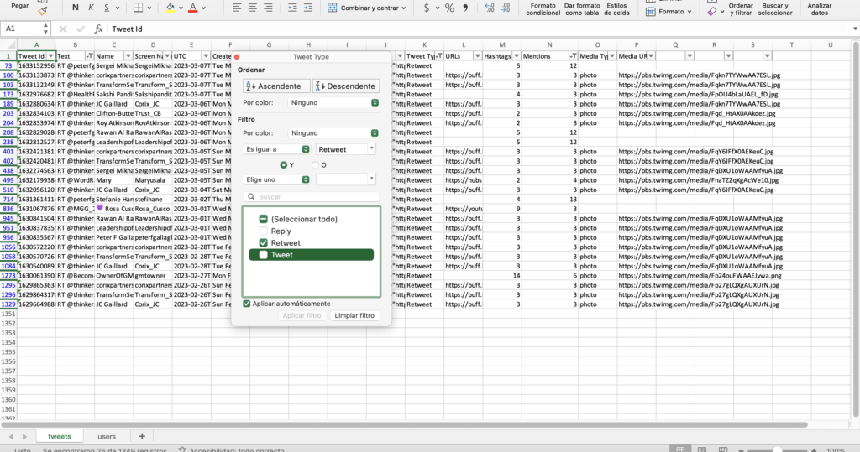Image resolution: width=860 pixels, height=452 pixels.
Task: Check the Tweet filter checkbox
Action: pos(264,255)
